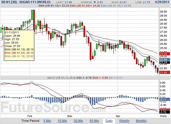Click the red 21.98 last price label
171x124 pixels.
pos(165,72)
